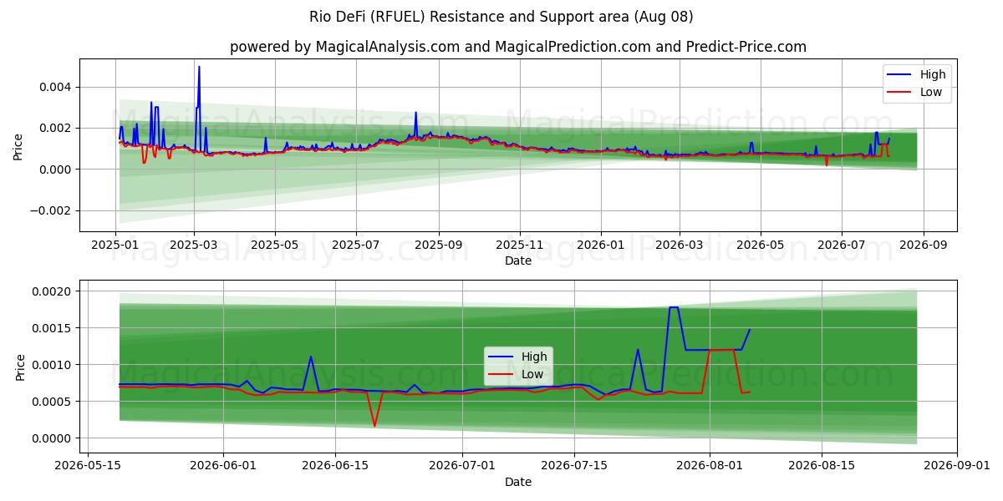Click the '2026-05' tick label
This screenshot has height=501, width=1003.
761,245
